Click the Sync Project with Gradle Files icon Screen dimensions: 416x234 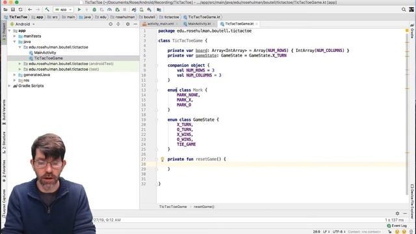[x=134, y=10]
